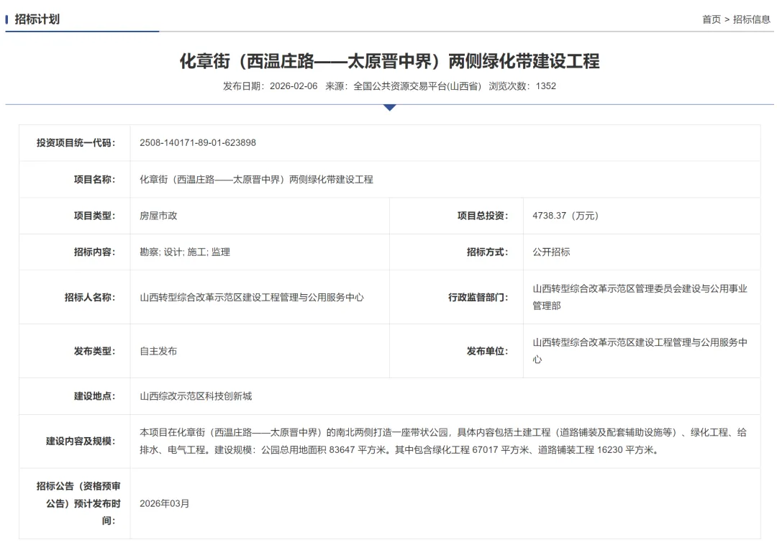Click the source 全国公共资源交易平台(山西省)
The height and width of the screenshot is (545, 777).
417,86
